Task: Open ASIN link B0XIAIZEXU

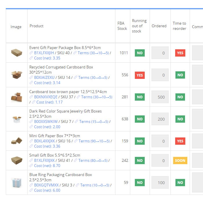Action: point(44,77)
